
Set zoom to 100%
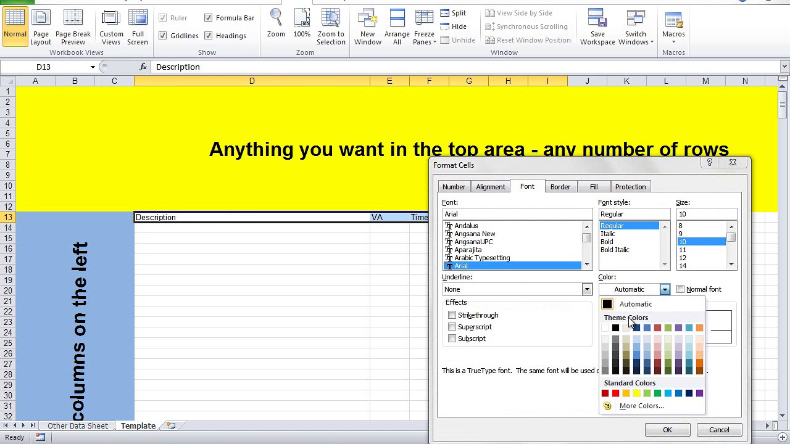(x=302, y=25)
